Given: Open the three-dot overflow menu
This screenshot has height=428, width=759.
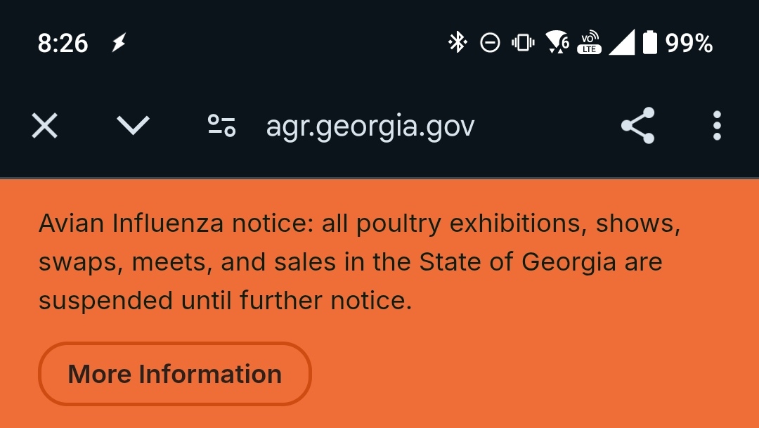Looking at the screenshot, I should pos(717,125).
